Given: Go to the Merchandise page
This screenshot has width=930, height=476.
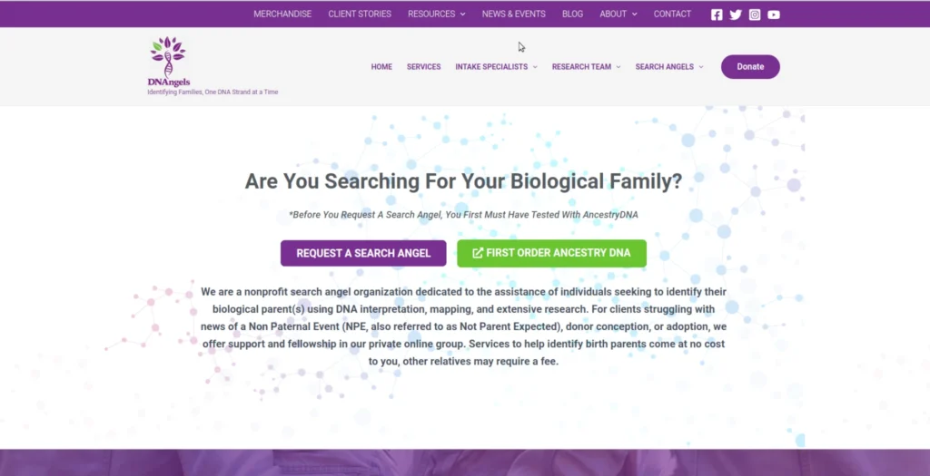Looking at the screenshot, I should tap(282, 15).
